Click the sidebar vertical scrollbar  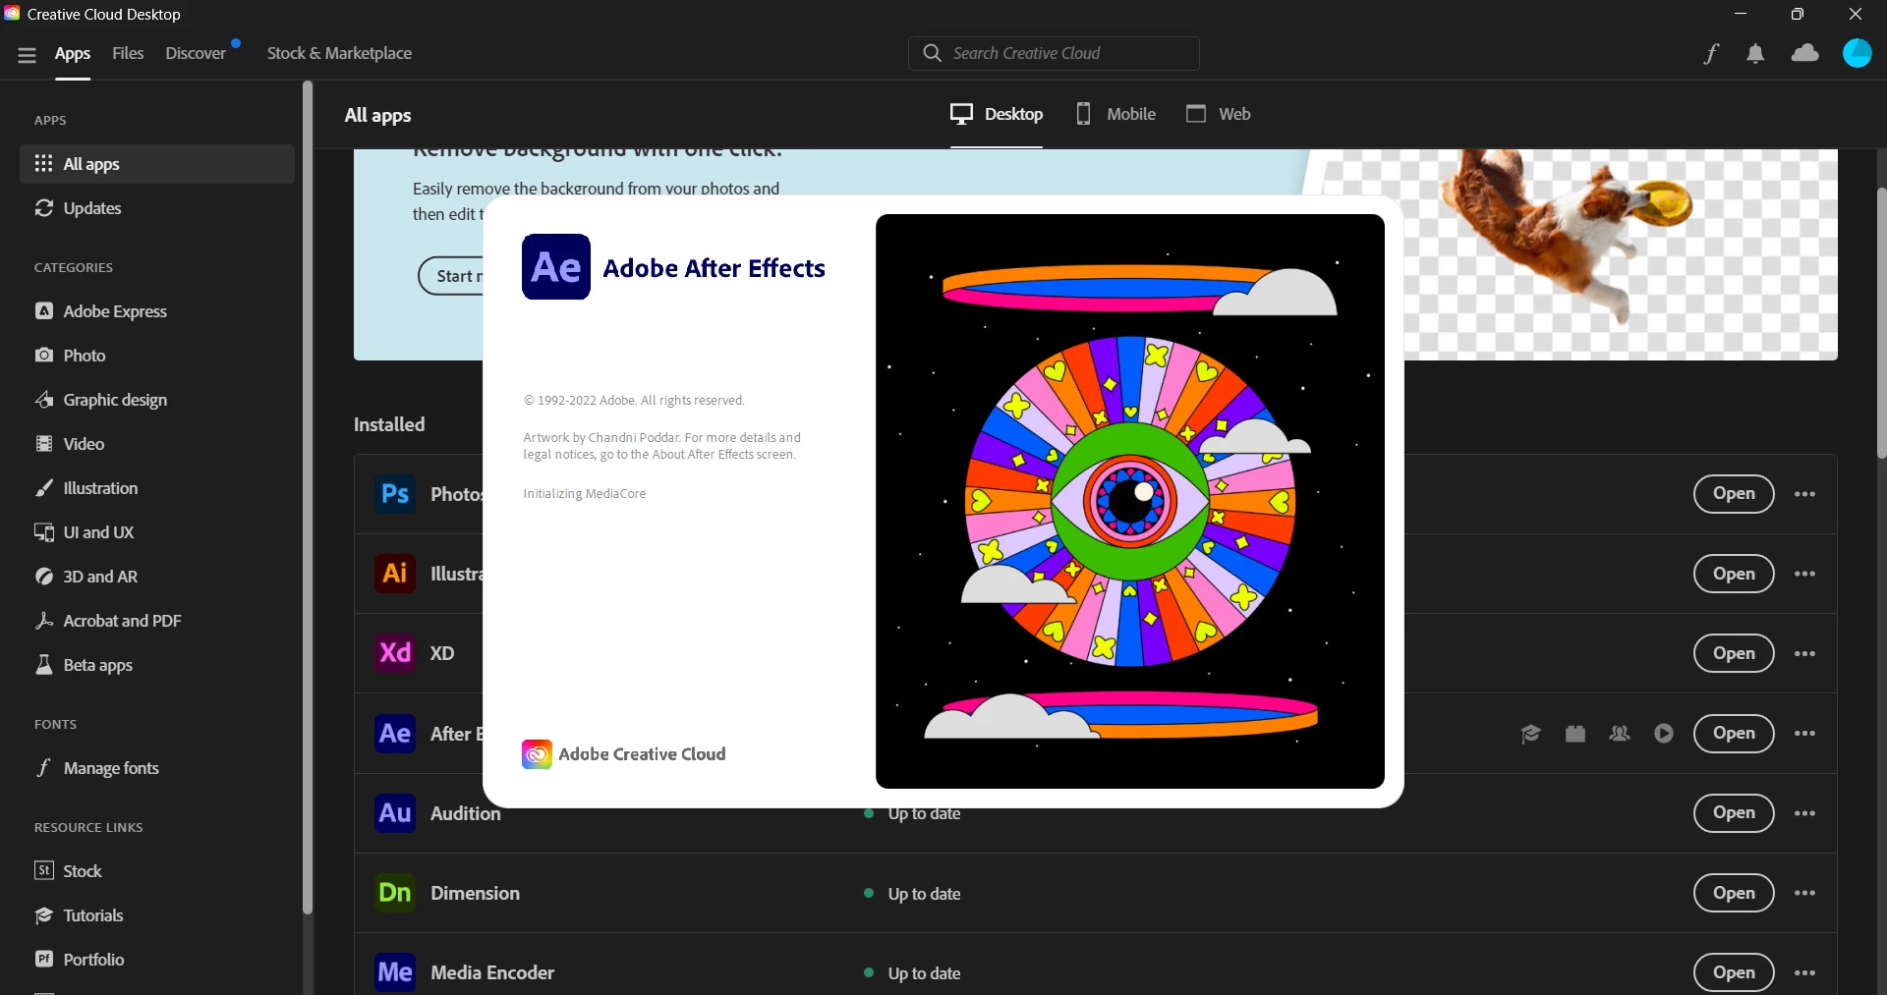[x=307, y=497]
